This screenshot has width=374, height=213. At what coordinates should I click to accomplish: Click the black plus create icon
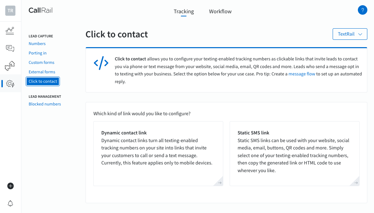click(x=11, y=186)
